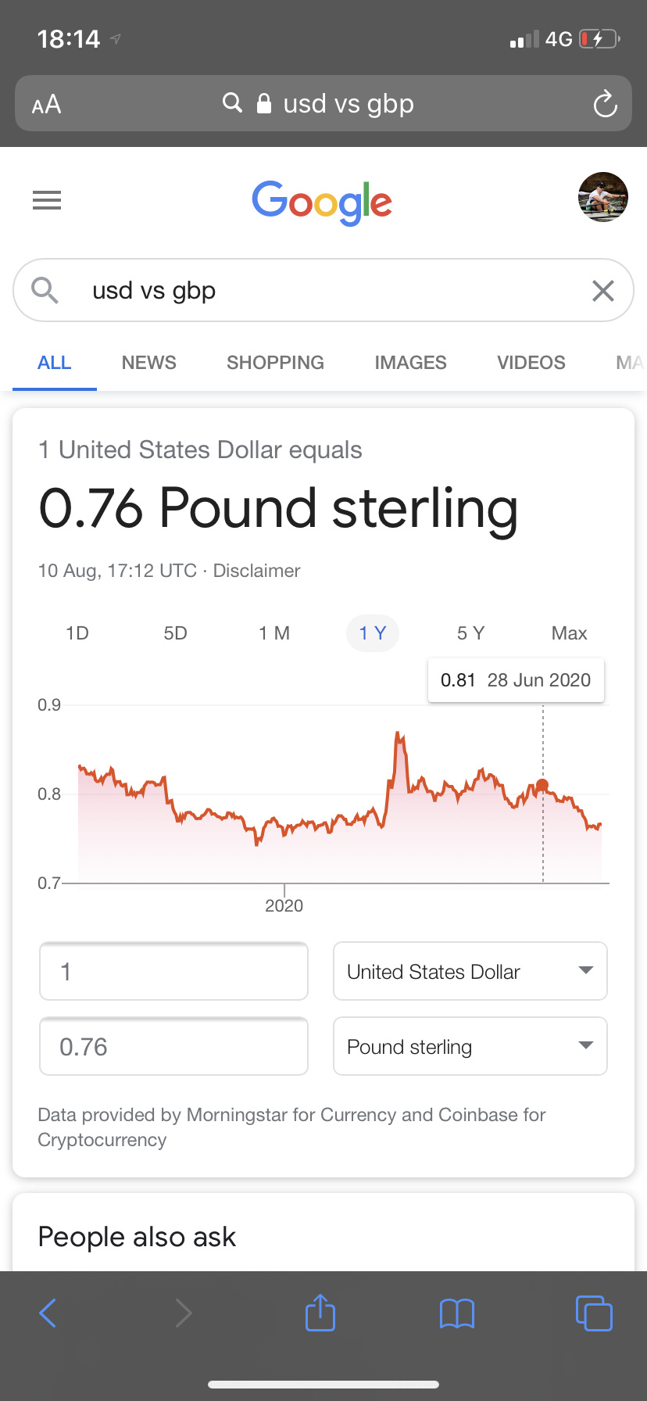Open the Pound sterling currency dropdown
Screen dimensions: 647x1401
click(x=470, y=1046)
